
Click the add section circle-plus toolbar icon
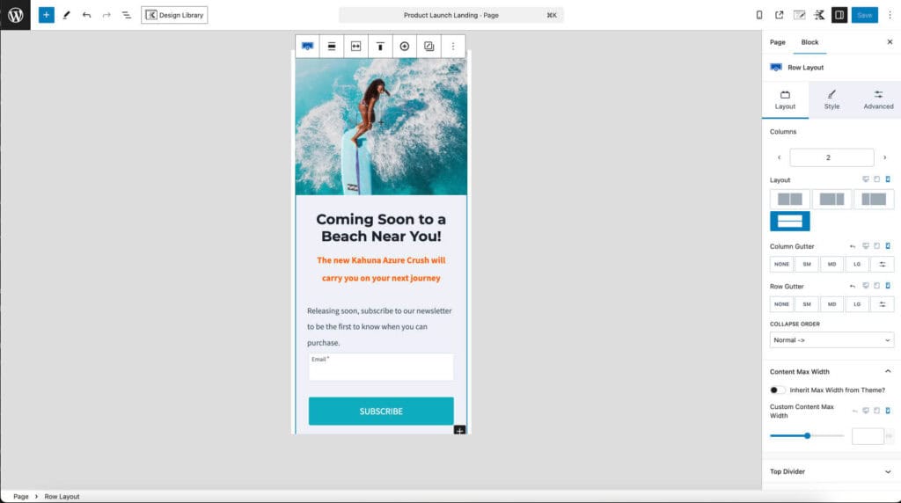coord(405,46)
